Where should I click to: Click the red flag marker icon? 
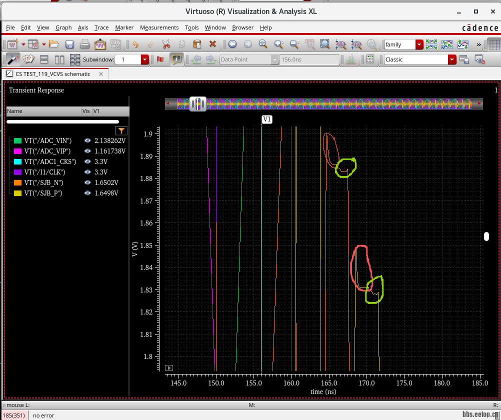coord(160,59)
